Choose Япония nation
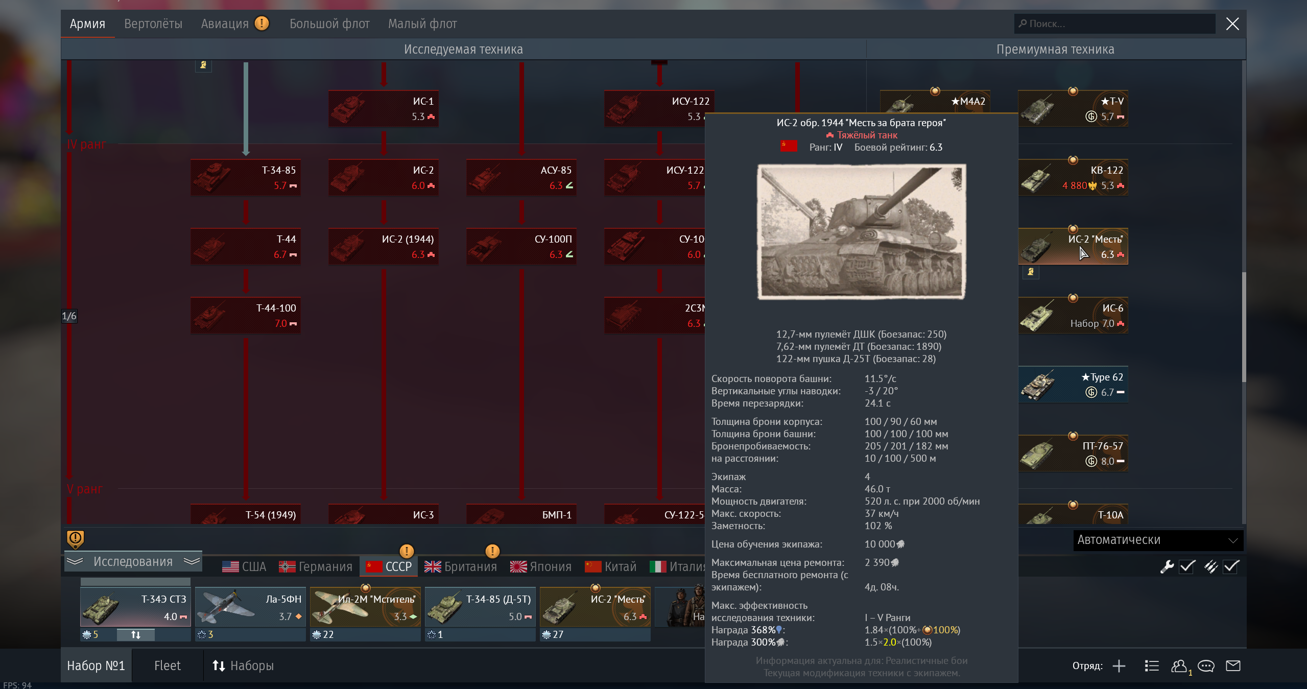The image size is (1307, 689). tap(541, 566)
